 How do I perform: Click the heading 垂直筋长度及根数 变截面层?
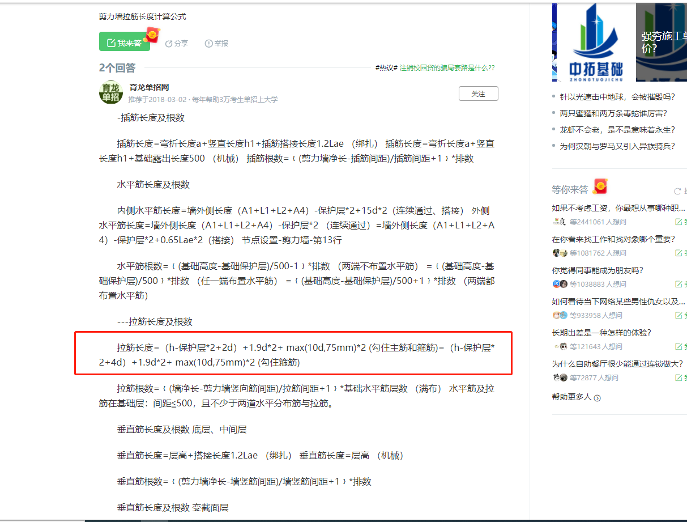pos(173,508)
